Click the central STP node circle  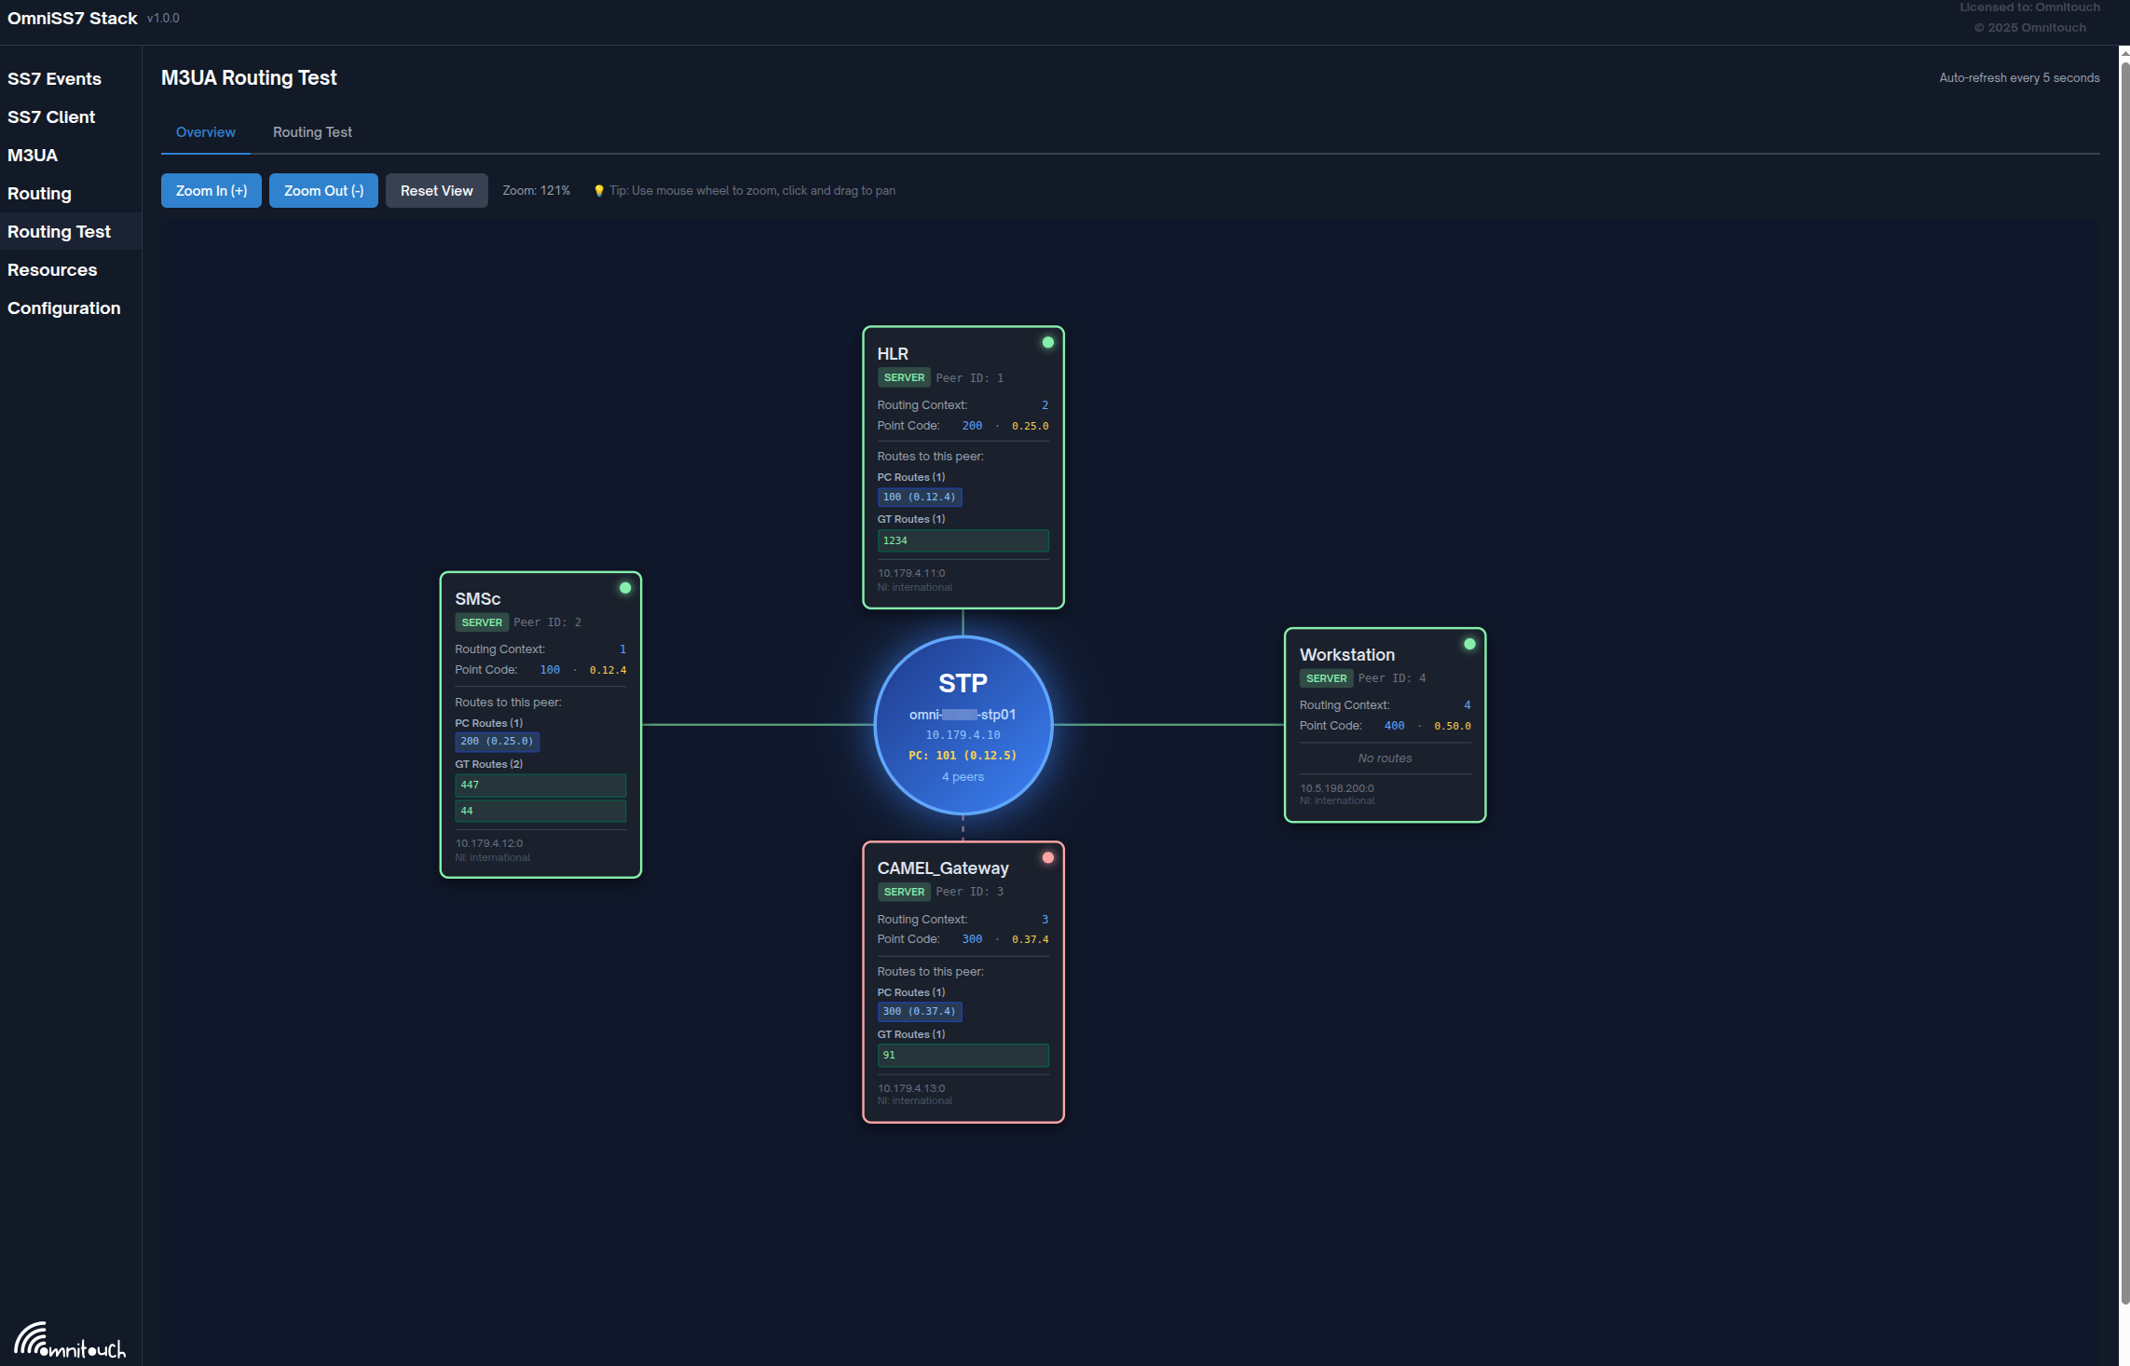[963, 724]
